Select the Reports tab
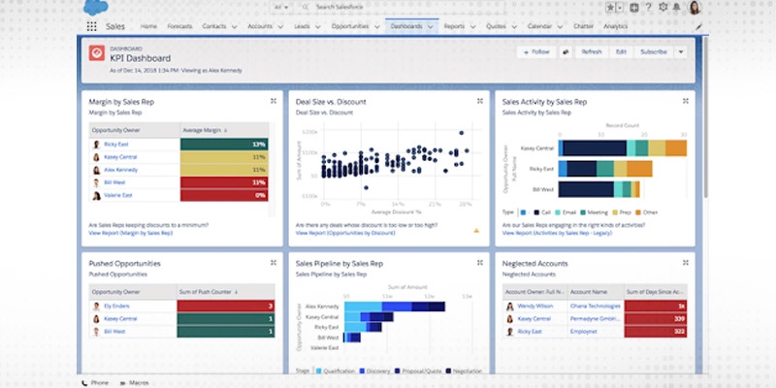The image size is (776, 388). [454, 26]
